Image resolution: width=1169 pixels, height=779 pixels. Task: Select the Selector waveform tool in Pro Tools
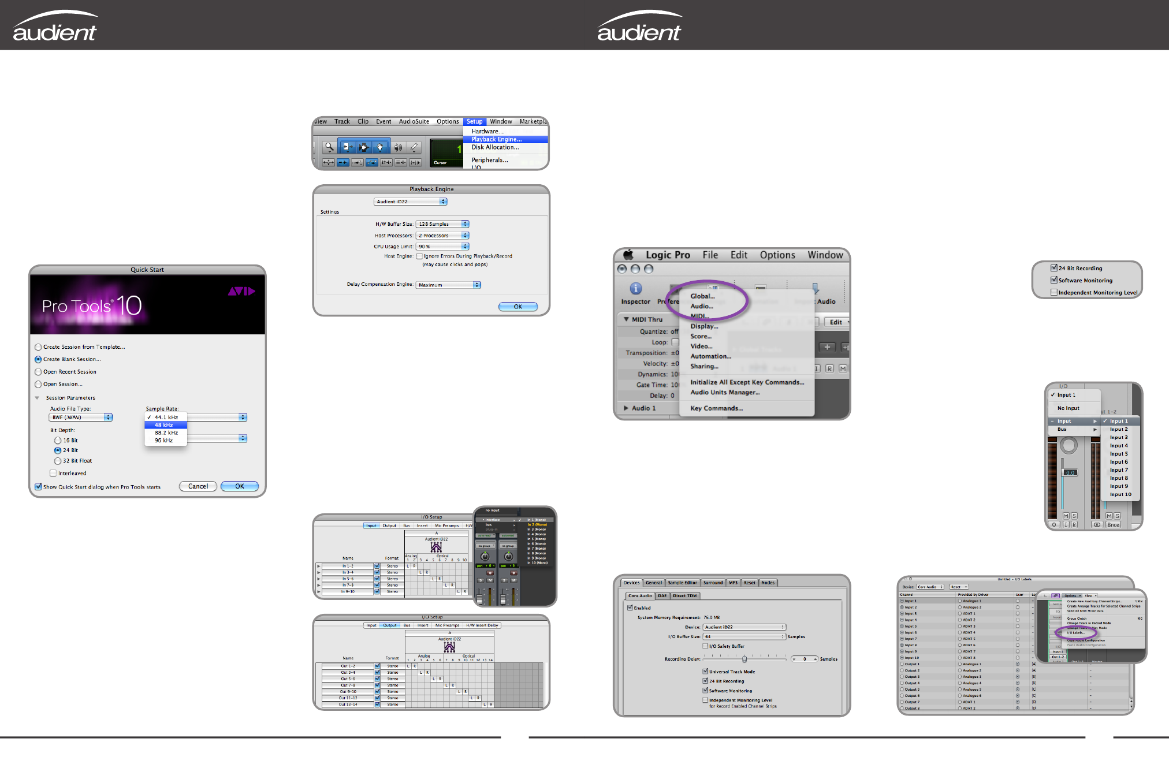coord(363,147)
